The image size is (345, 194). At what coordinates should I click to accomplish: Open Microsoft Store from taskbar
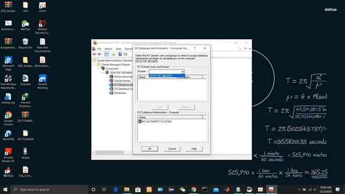tap(138, 189)
